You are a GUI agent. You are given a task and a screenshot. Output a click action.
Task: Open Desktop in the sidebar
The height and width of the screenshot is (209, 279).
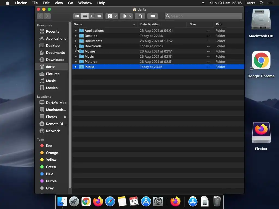51,46
